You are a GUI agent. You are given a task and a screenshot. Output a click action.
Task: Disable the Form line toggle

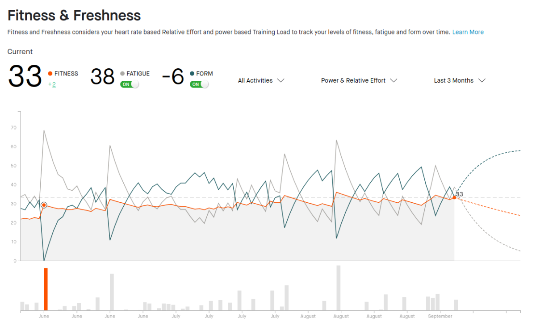tap(199, 84)
